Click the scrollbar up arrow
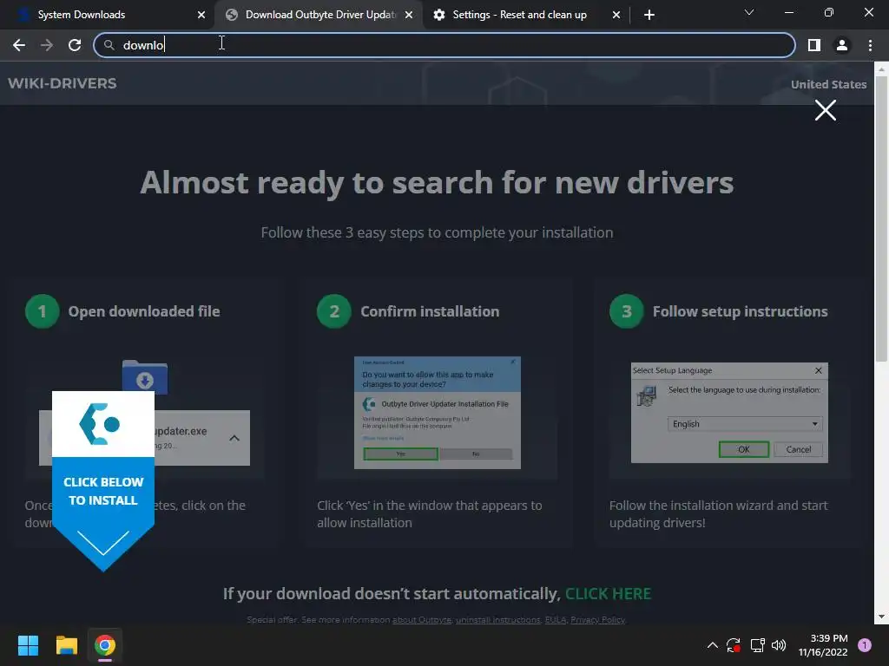Screen dimensions: 889x666 [x=881, y=69]
